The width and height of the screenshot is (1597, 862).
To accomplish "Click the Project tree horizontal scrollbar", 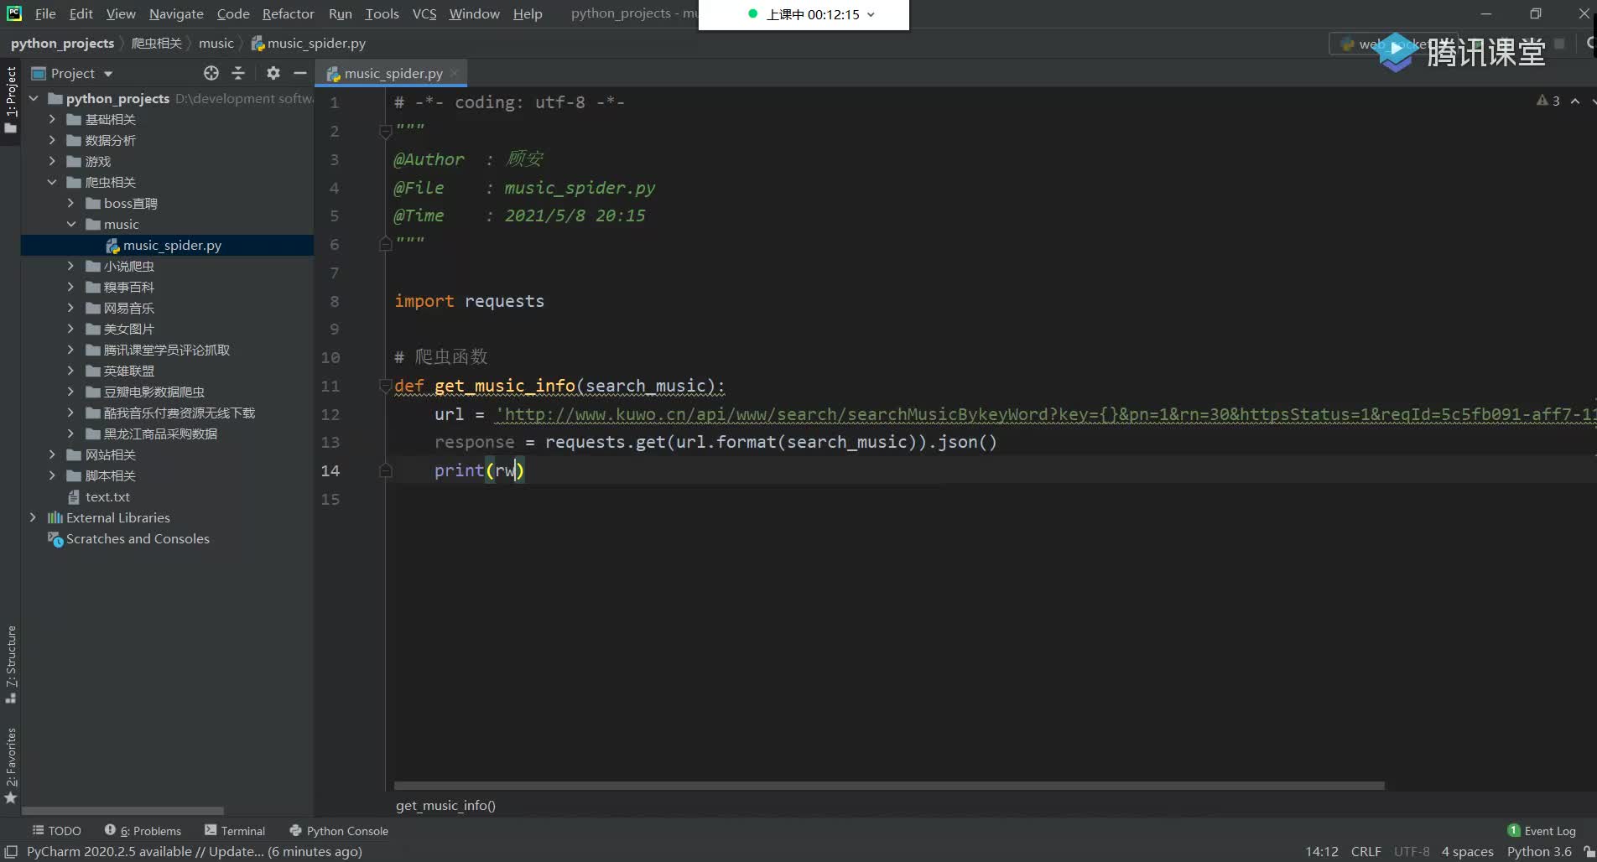I will pyautogui.click(x=122, y=811).
